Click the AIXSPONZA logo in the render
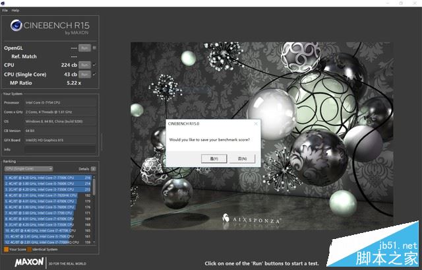This screenshot has height=270, width=422. click(x=251, y=219)
